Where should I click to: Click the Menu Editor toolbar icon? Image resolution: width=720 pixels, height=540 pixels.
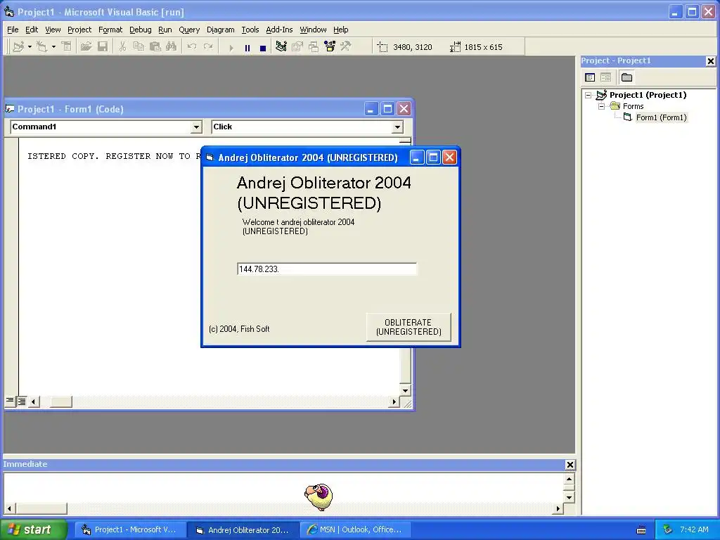tap(67, 47)
